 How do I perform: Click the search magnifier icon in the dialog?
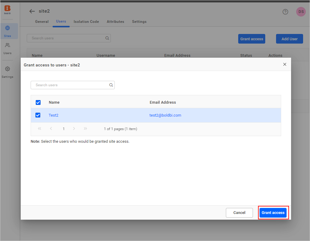coord(111,85)
